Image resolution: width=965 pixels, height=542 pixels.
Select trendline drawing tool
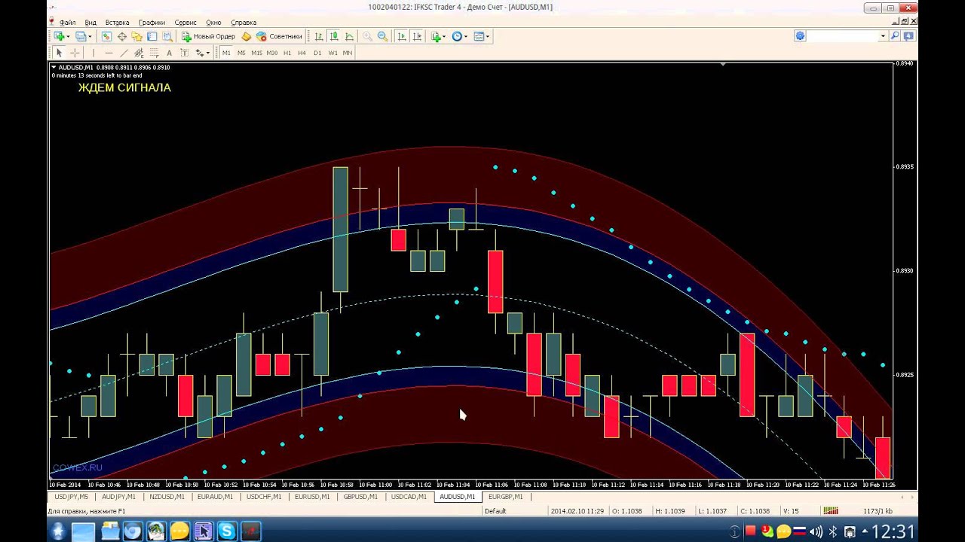(124, 53)
